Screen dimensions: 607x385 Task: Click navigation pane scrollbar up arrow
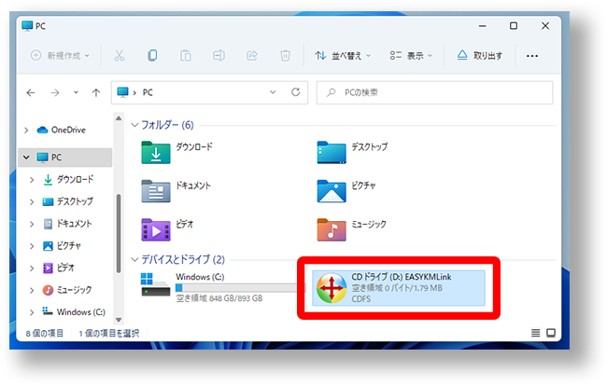119,118
